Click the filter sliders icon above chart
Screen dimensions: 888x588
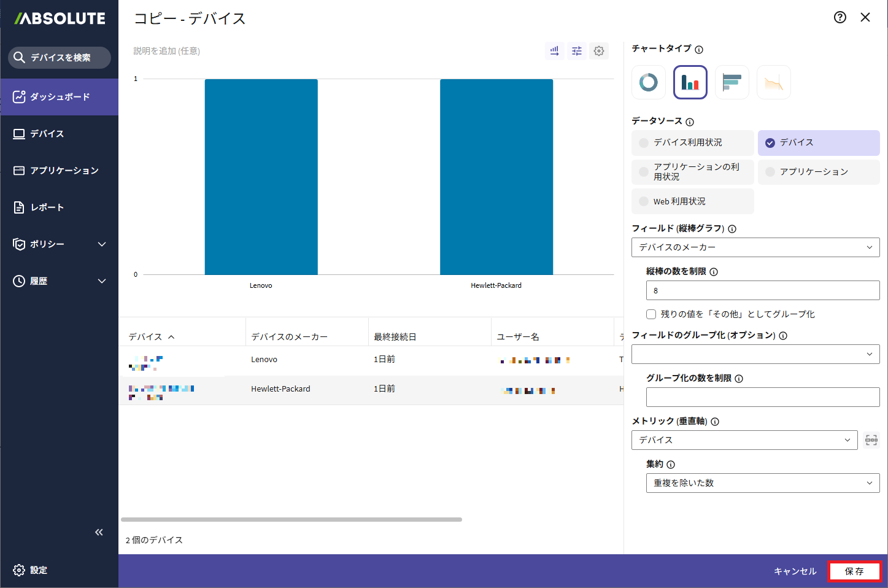point(577,51)
